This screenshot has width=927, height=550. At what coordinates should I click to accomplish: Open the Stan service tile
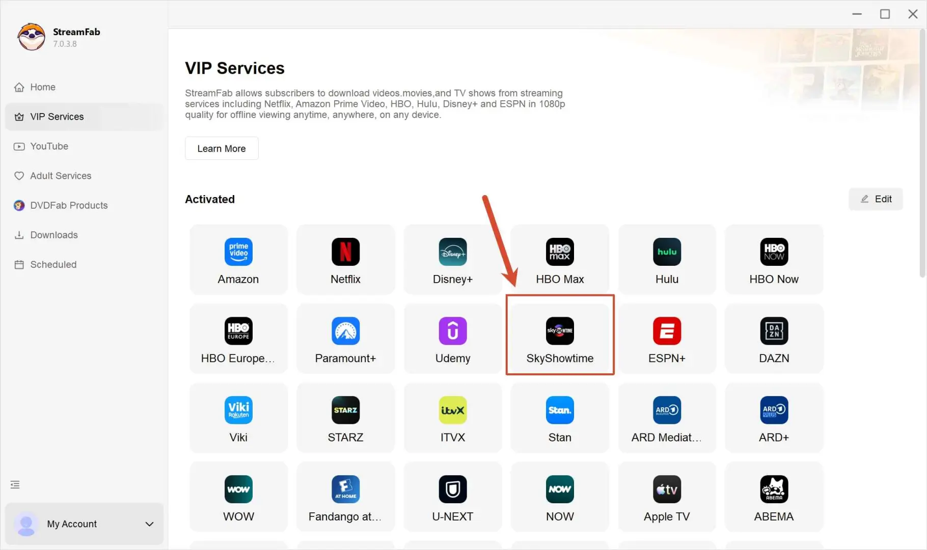point(560,418)
